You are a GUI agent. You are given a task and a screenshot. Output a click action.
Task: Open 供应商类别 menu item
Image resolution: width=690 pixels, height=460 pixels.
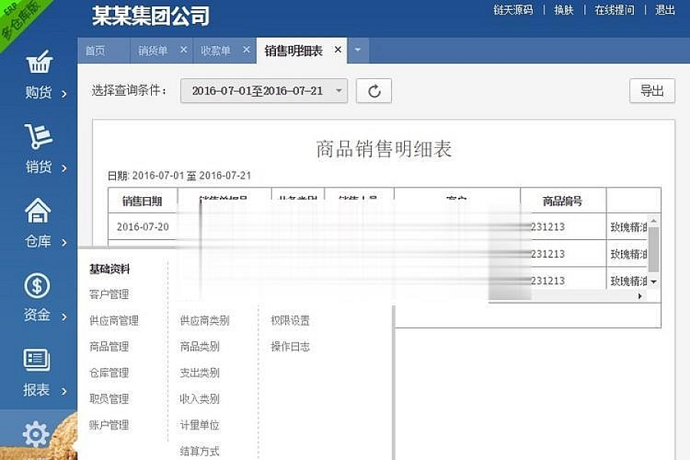tap(205, 320)
